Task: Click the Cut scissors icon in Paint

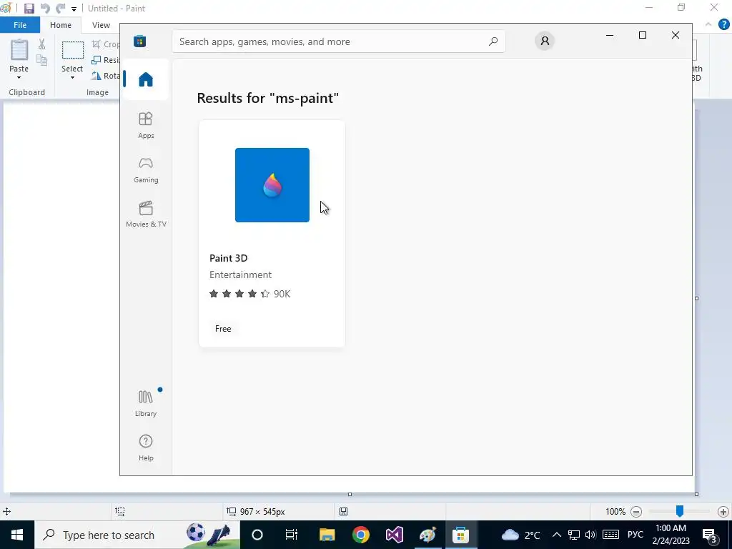Action: point(41,44)
